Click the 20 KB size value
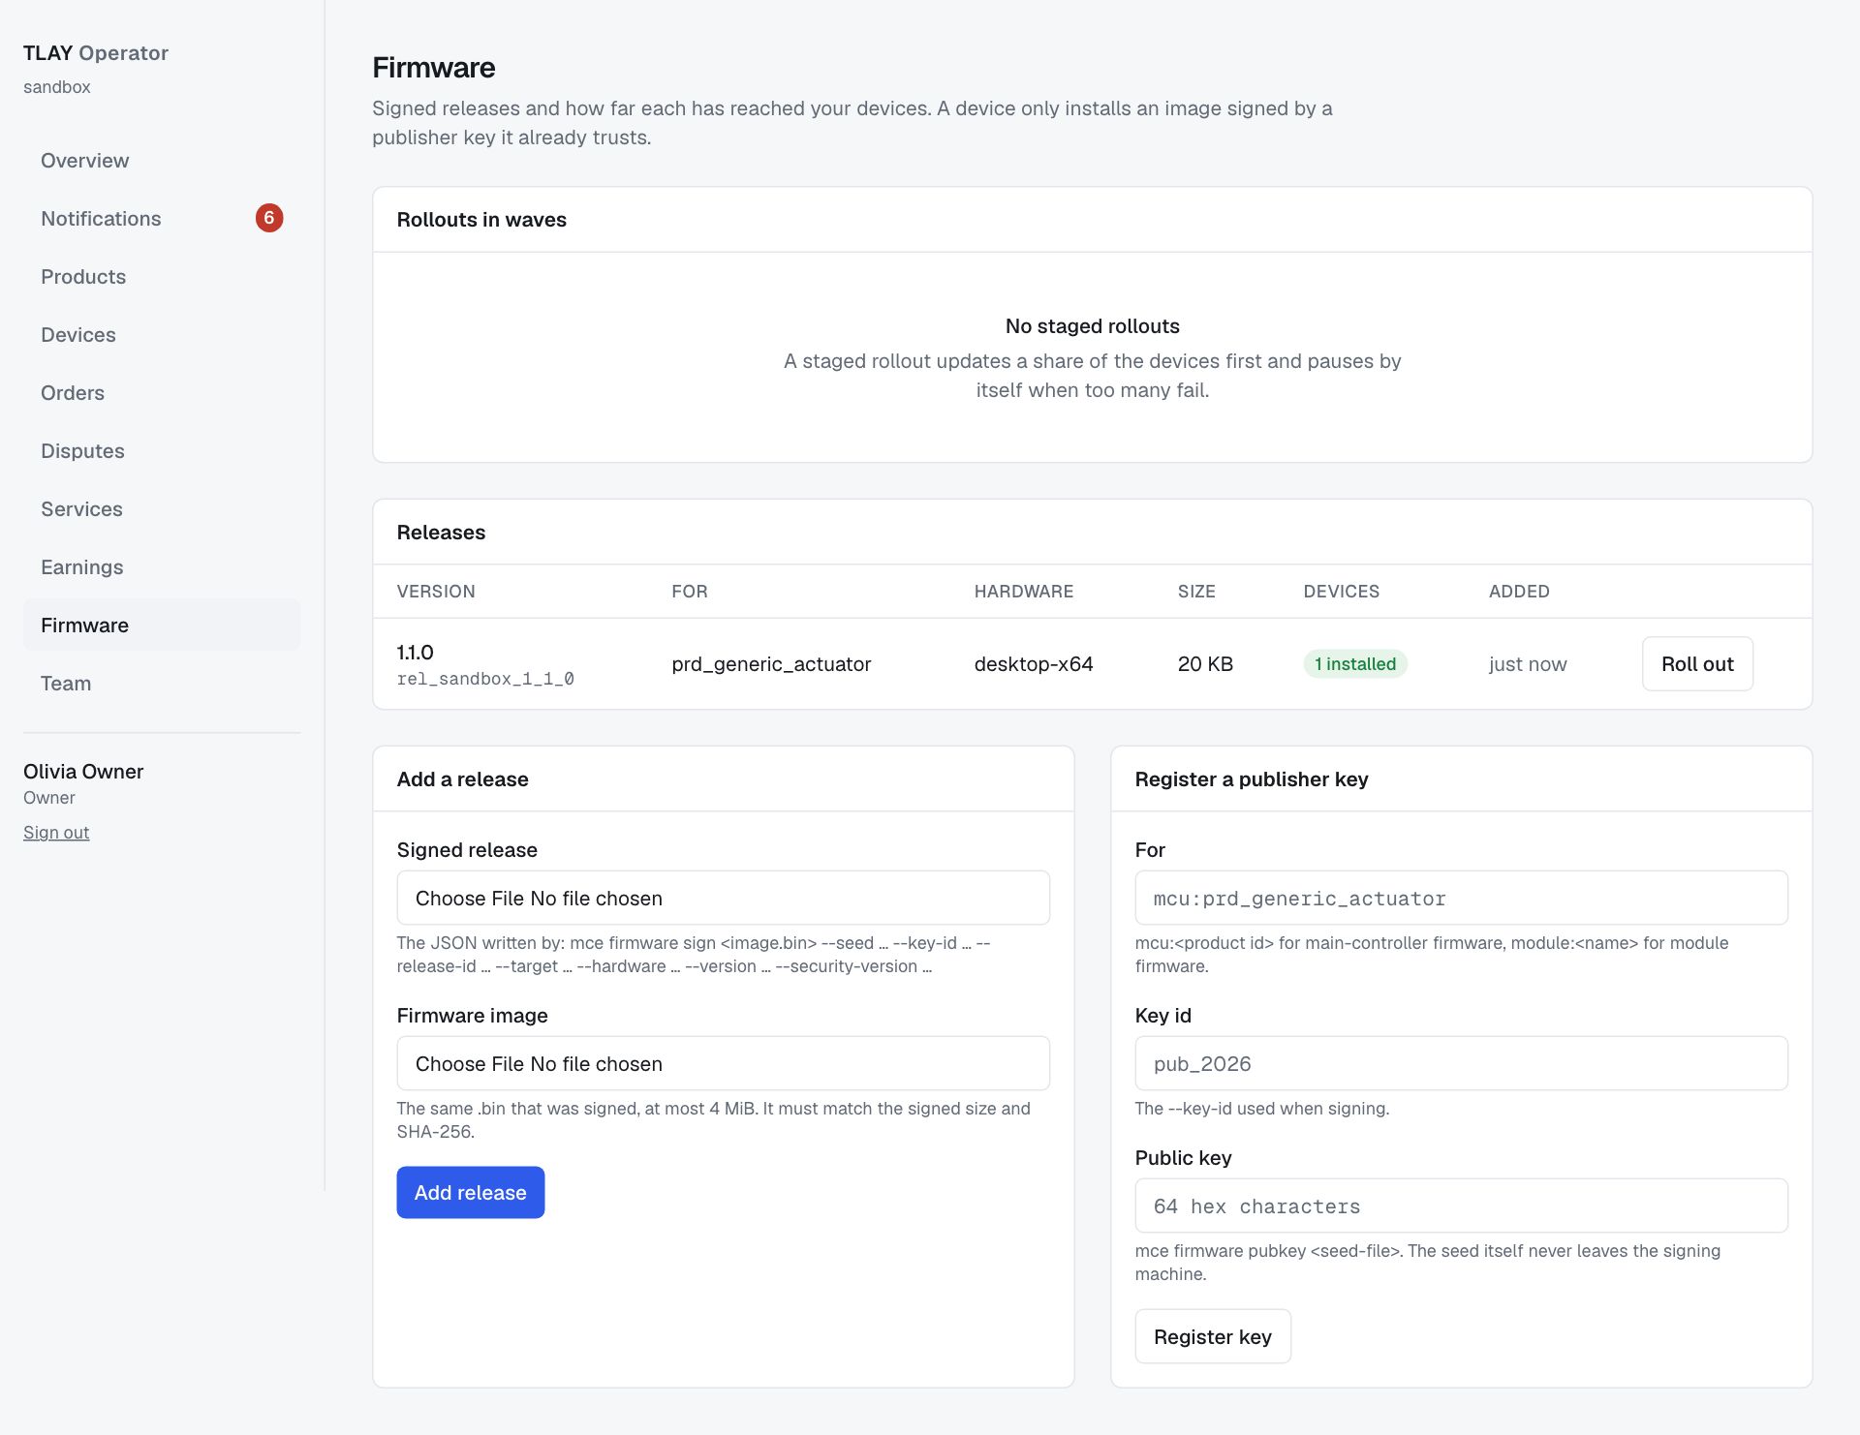Screen dimensions: 1860x1435 pos(1205,664)
